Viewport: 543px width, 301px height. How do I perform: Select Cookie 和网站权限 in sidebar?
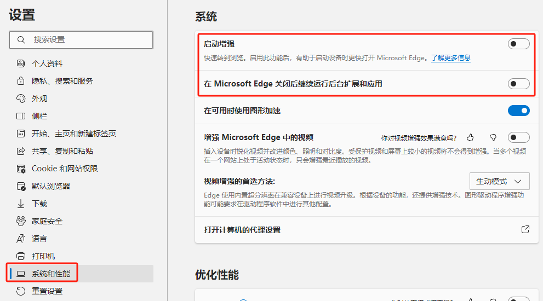(x=65, y=169)
